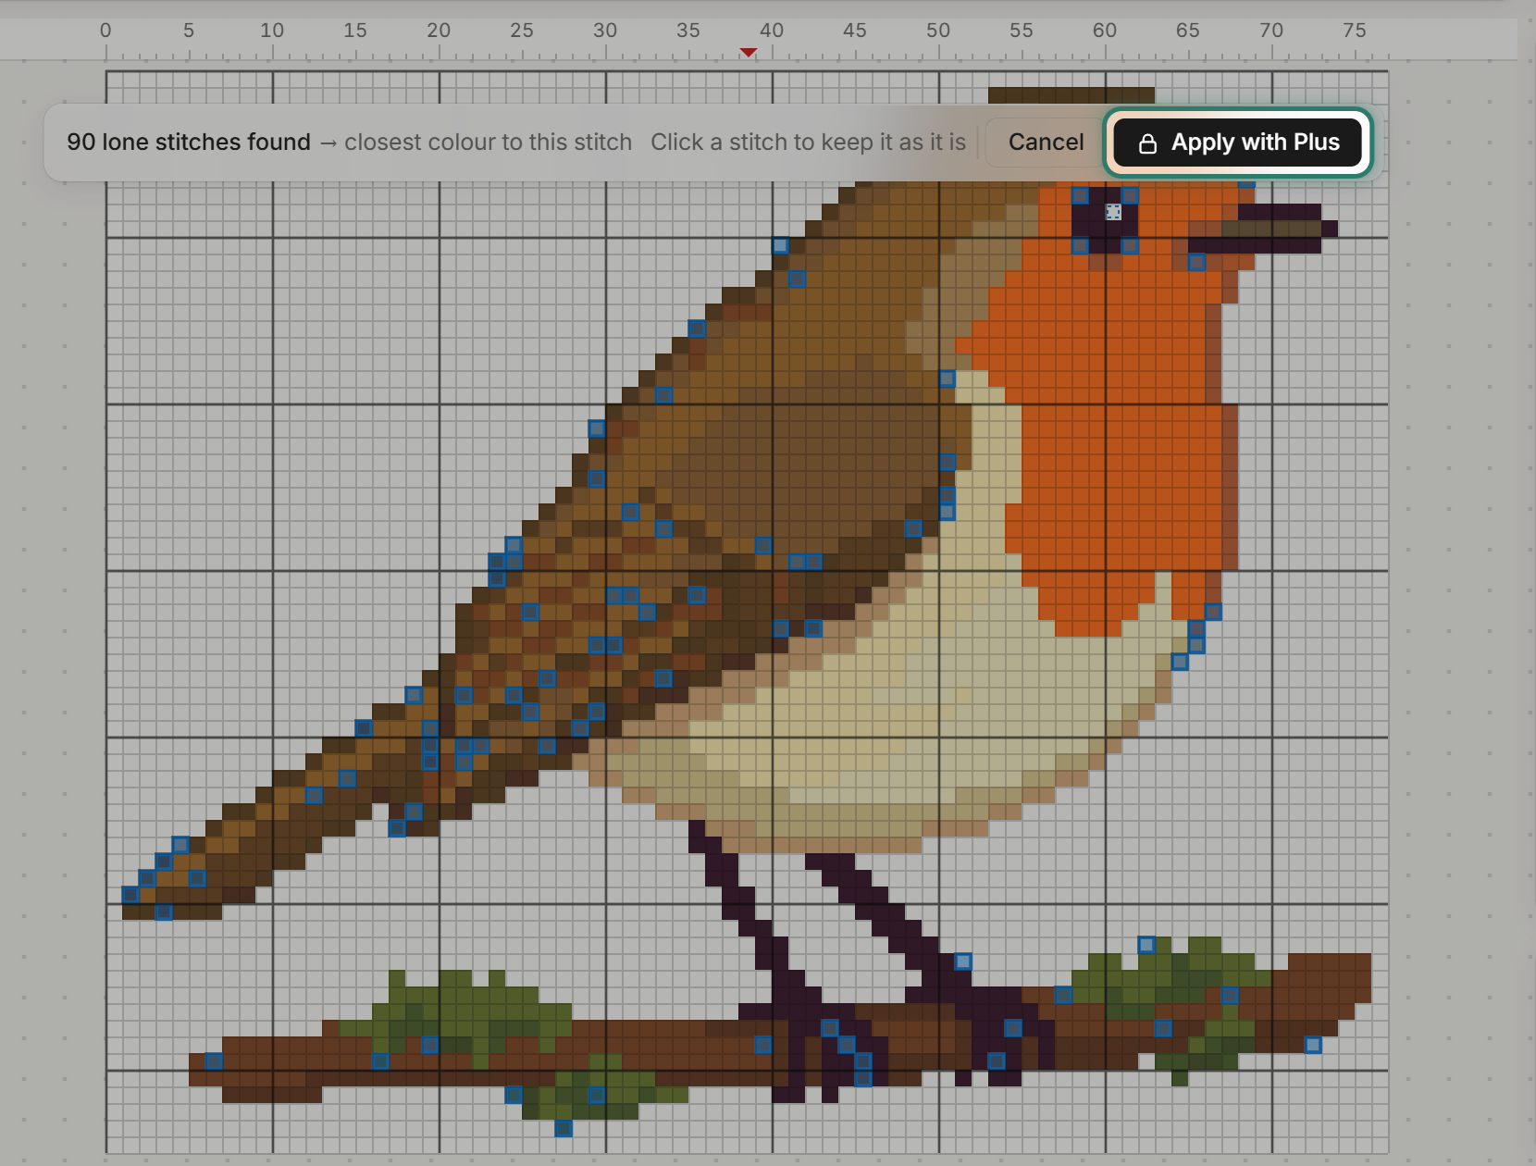
Task: Click ruler label 0
Action: click(x=105, y=30)
